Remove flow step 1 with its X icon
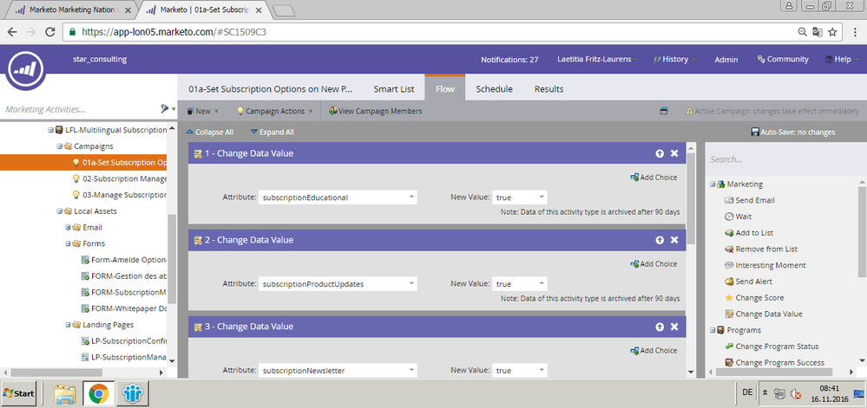The image size is (867, 408). pos(674,153)
